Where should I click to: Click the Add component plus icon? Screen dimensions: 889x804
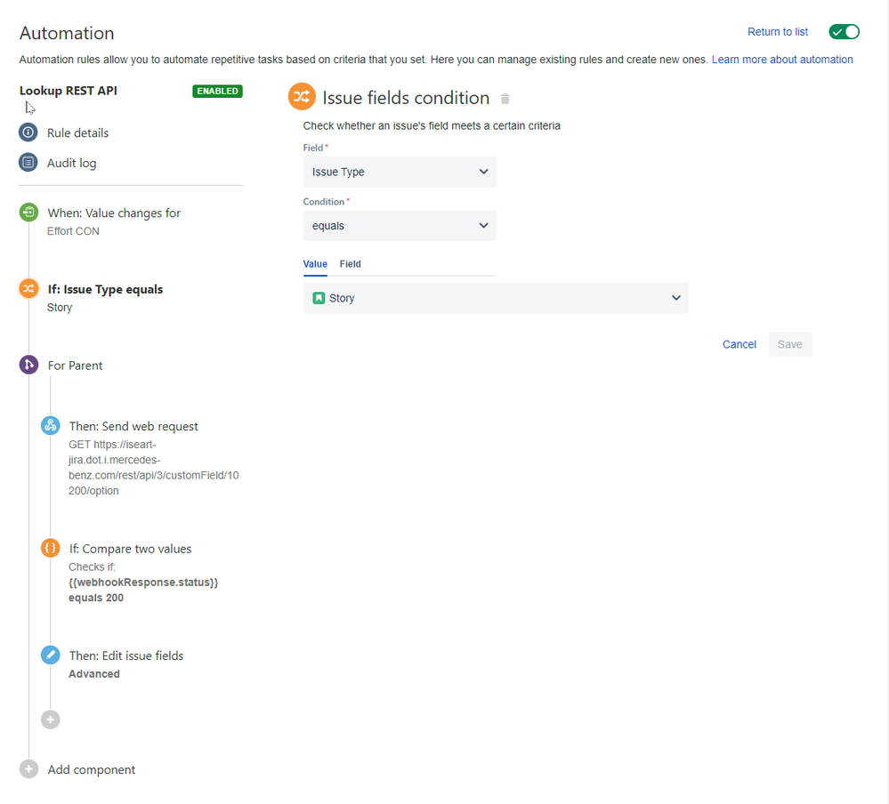pos(28,769)
